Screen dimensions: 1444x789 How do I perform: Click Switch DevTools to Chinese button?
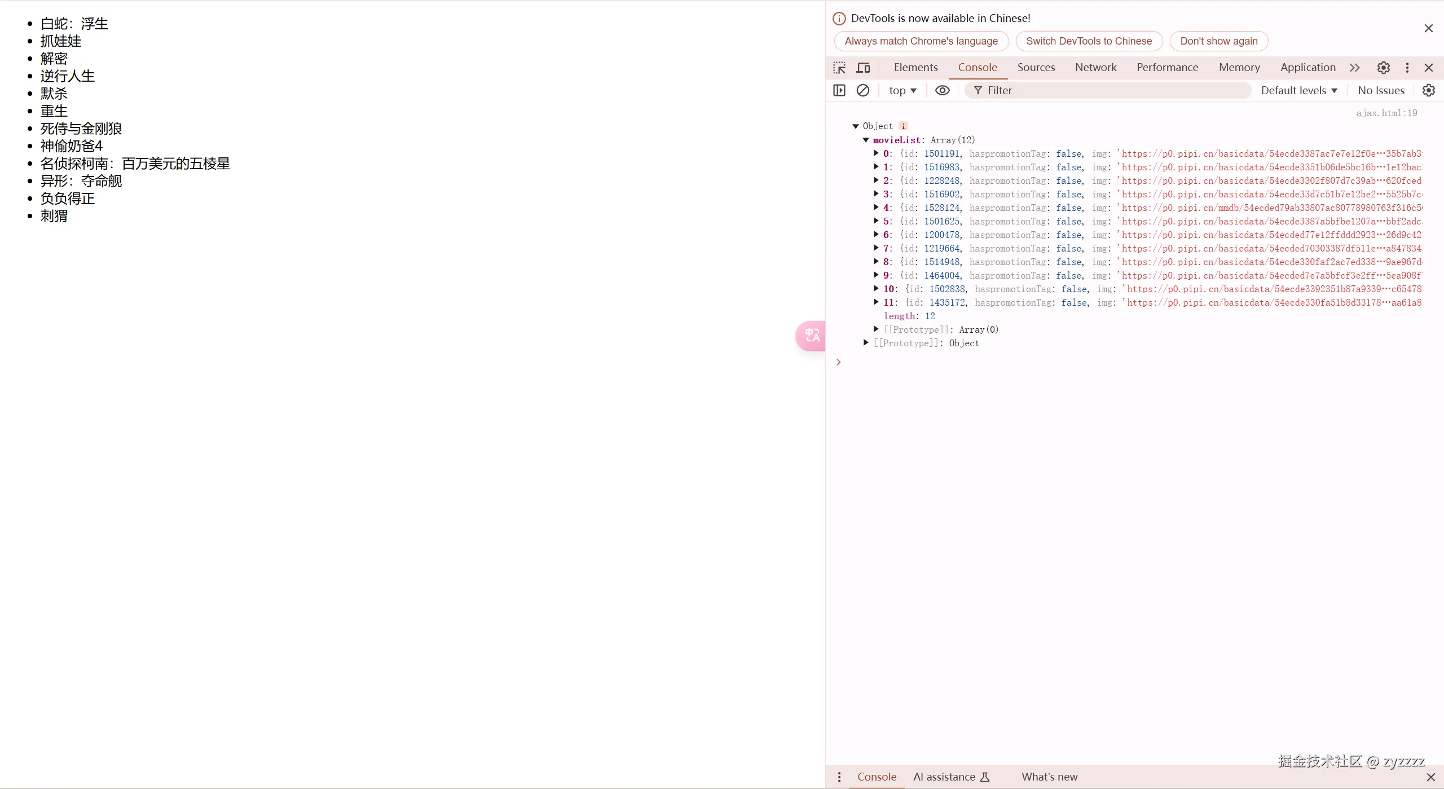coord(1089,41)
